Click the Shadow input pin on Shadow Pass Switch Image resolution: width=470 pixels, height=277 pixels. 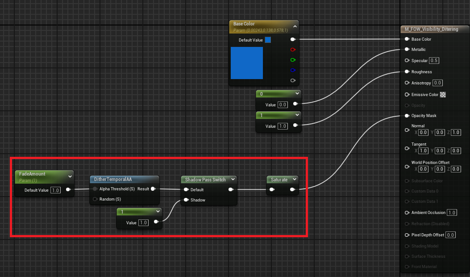pyautogui.click(x=186, y=200)
